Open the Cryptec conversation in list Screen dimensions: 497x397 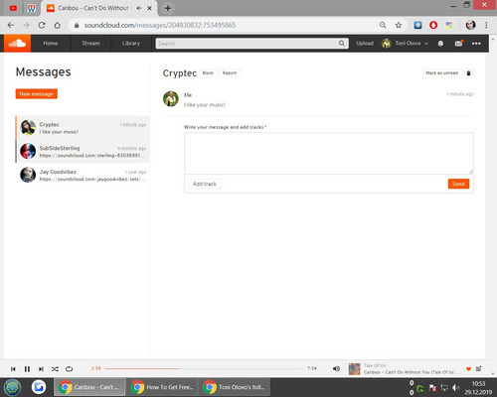click(x=83, y=128)
